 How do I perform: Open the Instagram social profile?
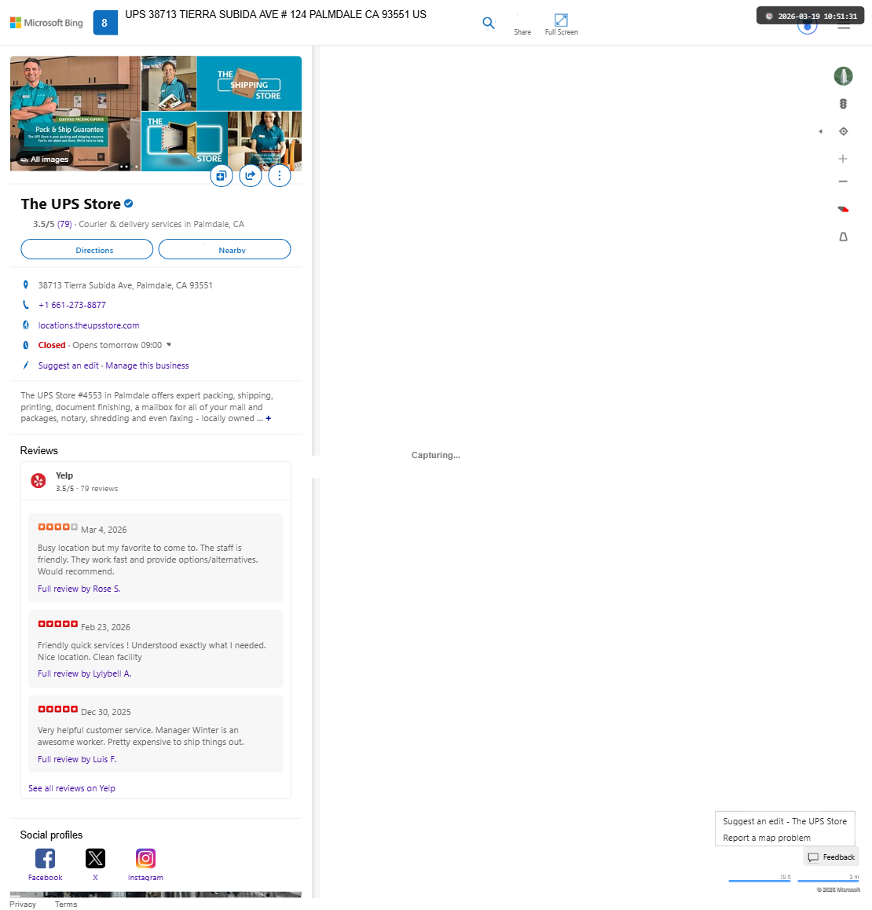[x=145, y=864]
